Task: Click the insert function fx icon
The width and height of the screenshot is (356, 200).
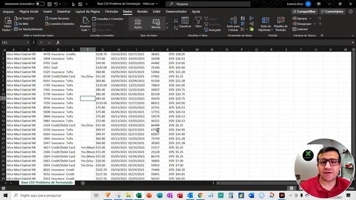Action: point(58,42)
